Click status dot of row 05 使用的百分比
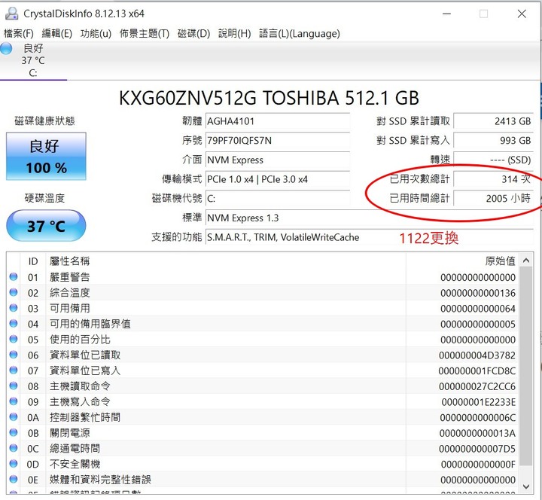The width and height of the screenshot is (542, 500). coord(14,339)
